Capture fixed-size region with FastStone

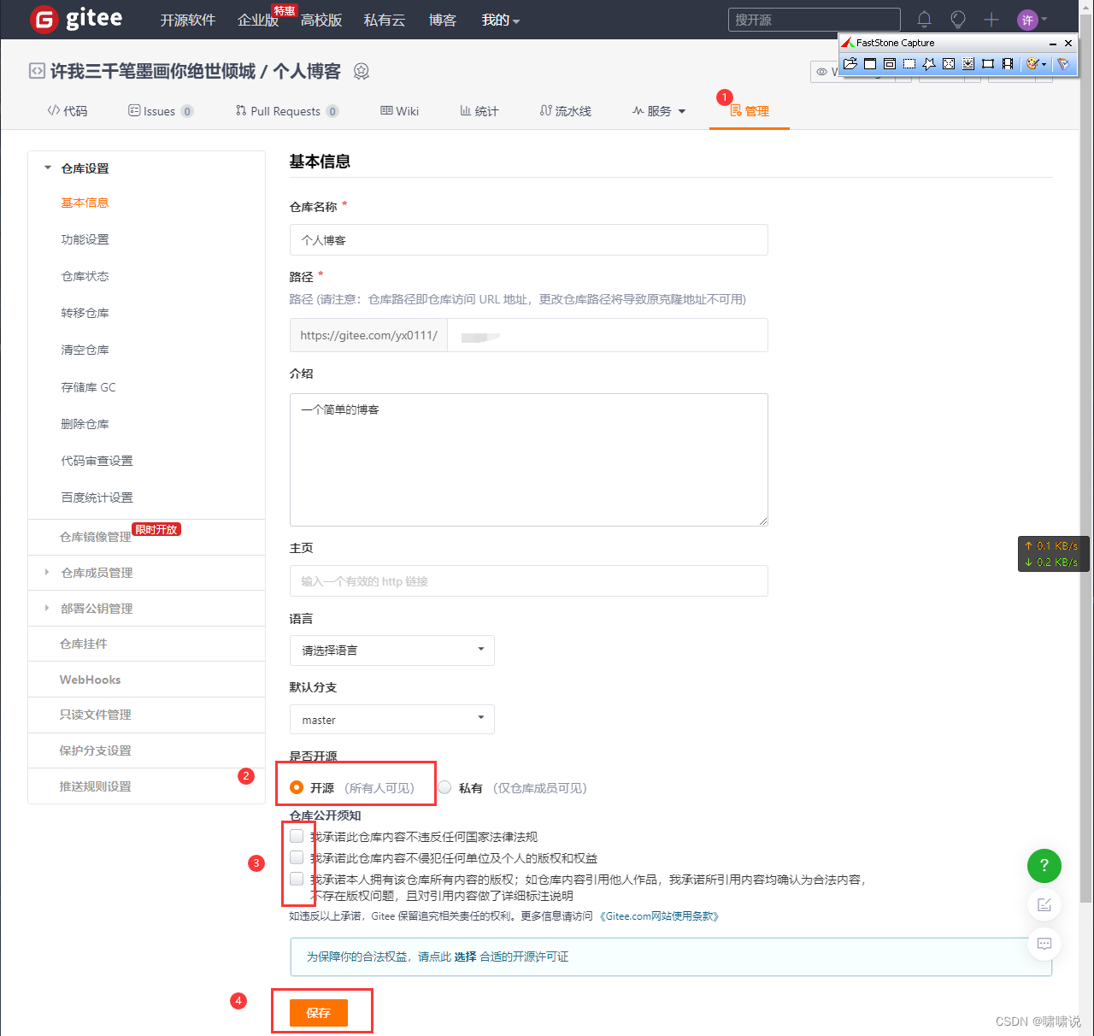click(988, 63)
